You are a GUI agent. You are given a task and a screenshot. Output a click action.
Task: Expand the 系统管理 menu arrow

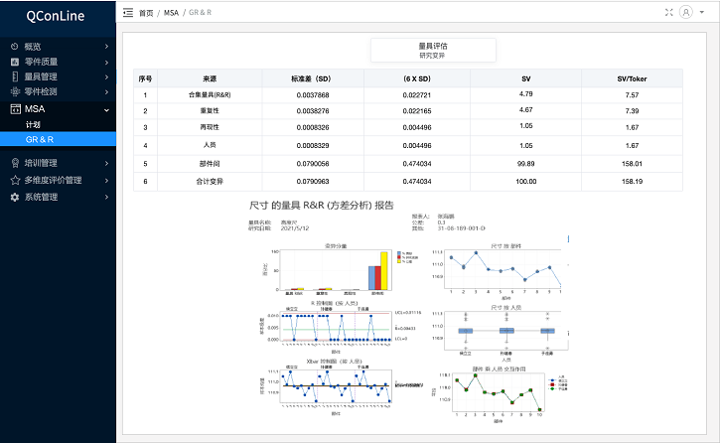tap(106, 198)
